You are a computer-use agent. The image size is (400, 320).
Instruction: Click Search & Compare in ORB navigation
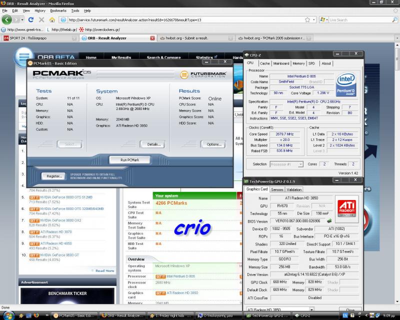click(164, 57)
